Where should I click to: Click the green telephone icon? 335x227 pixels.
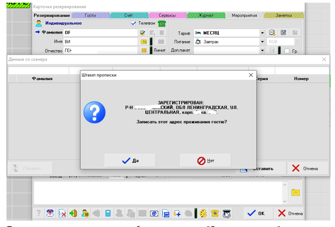click(162, 23)
